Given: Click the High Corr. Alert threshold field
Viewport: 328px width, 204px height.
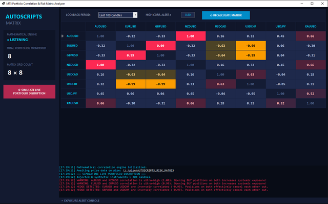Looking at the screenshot, I should [188, 15].
